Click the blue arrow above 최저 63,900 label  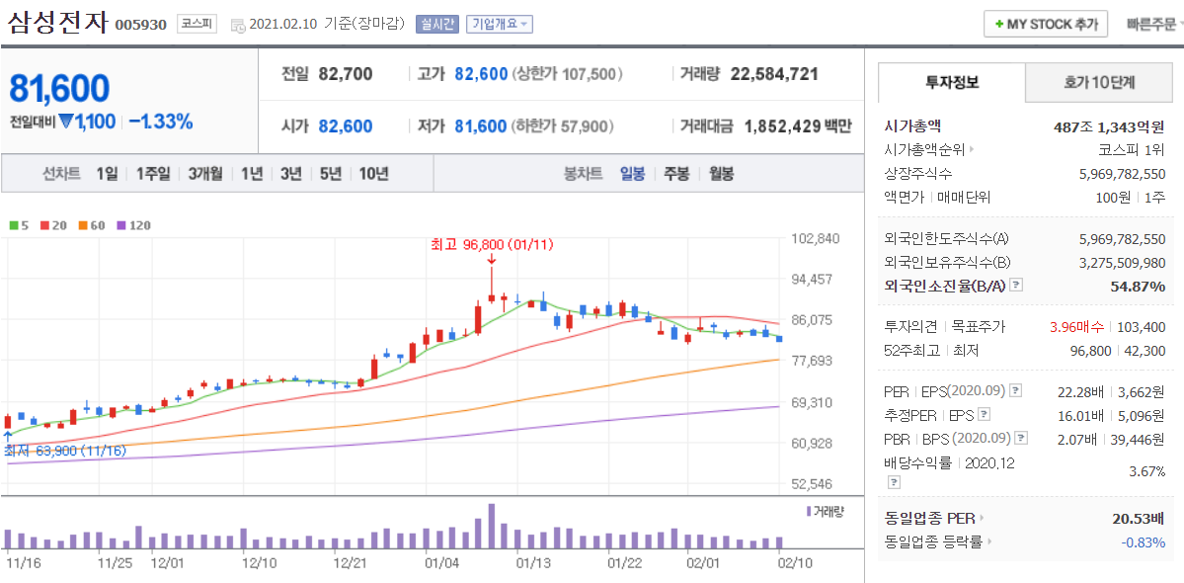[8, 437]
